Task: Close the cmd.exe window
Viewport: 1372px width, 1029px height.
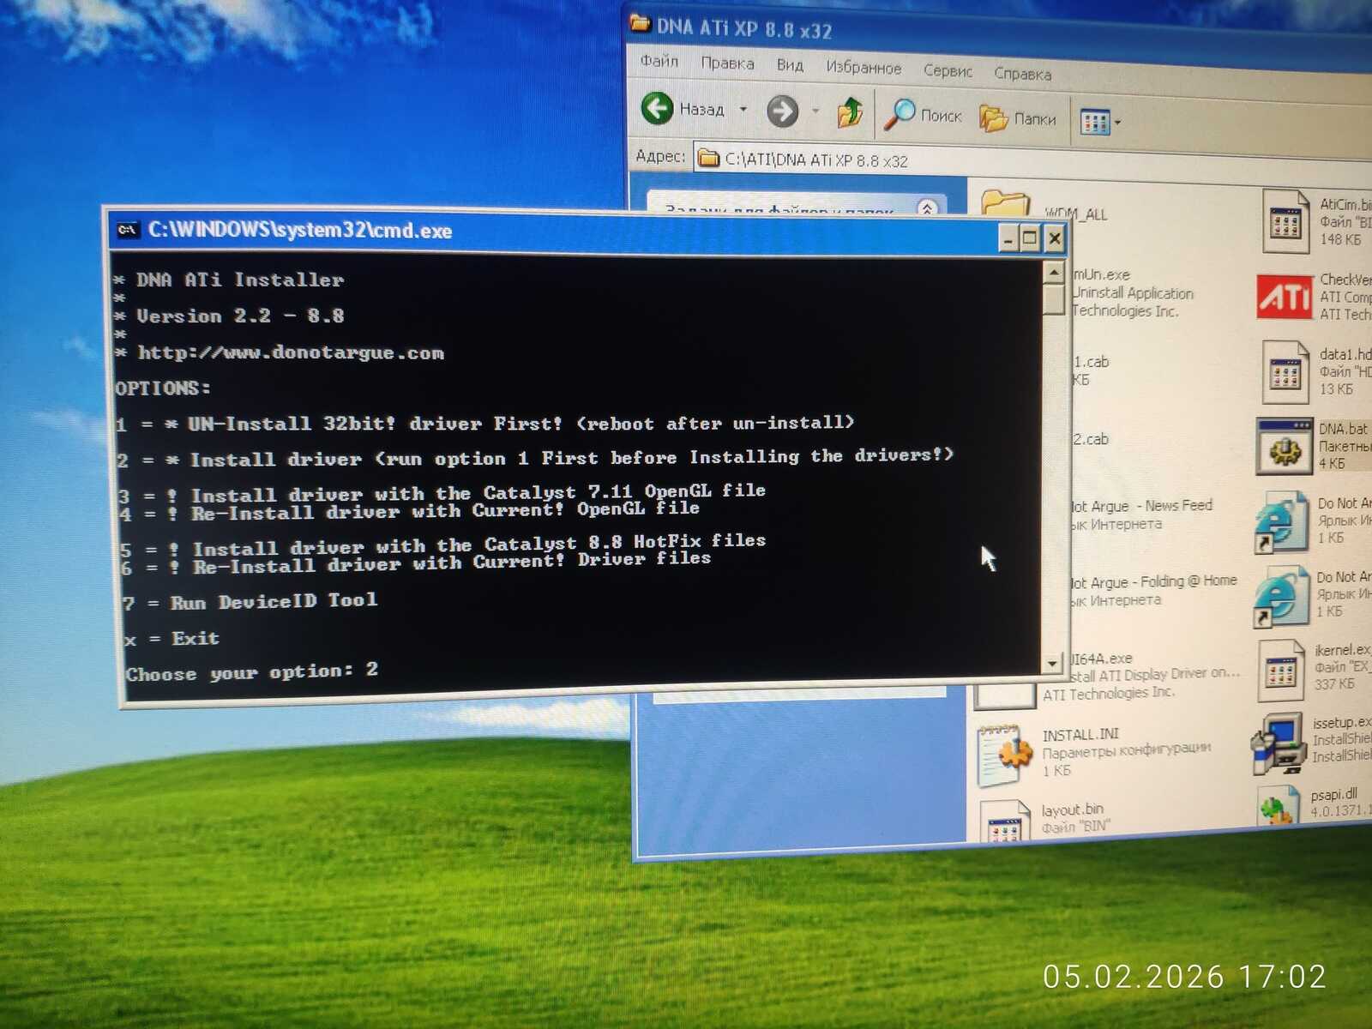Action: (1054, 238)
